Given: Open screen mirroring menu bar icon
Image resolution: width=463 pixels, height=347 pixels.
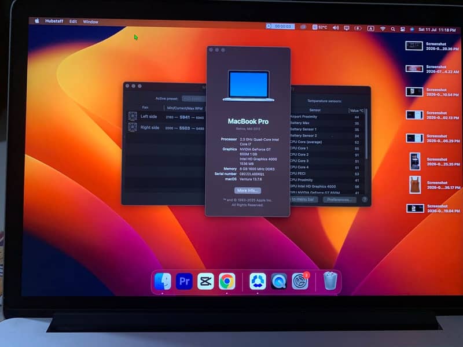Looking at the screenshot, I should point(347,28).
